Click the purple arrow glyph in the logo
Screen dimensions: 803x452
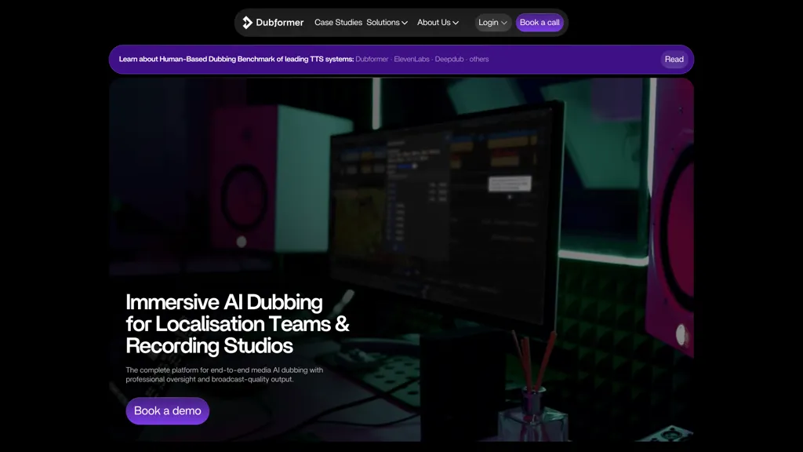247,22
